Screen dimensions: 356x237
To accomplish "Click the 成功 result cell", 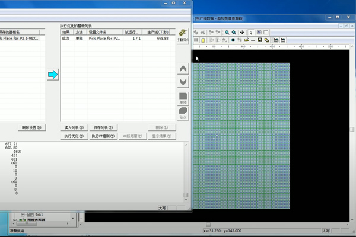I will pos(66,39).
